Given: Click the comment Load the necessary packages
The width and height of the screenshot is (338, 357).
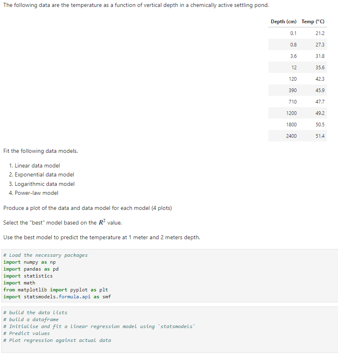Looking at the screenshot, I should pyautogui.click(x=45, y=255).
